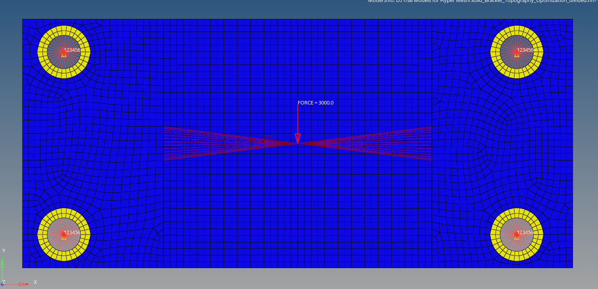This screenshot has width=598, height=289.
Task: Click the FORCE = 3000.0 text label
Action: 315,103
